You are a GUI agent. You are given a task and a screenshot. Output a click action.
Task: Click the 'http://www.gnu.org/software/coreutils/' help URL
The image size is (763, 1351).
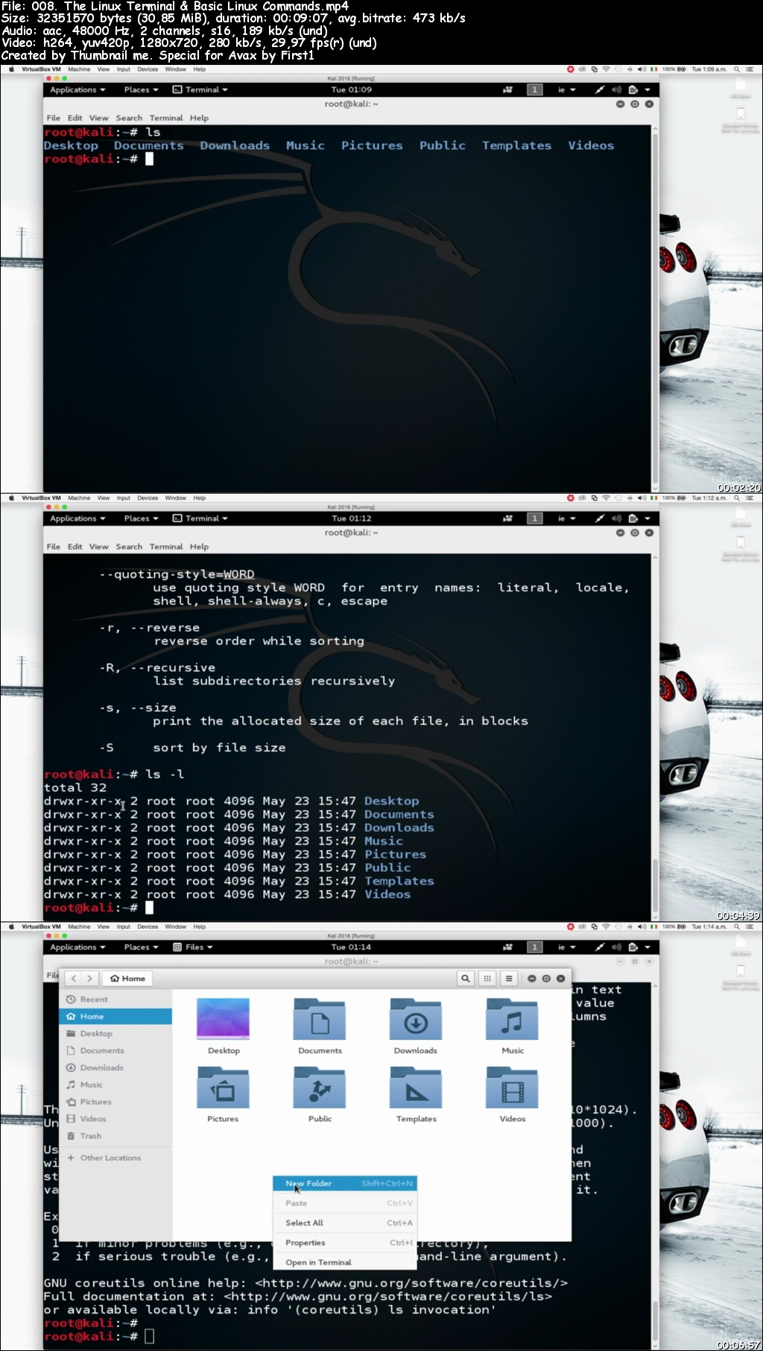pyautogui.click(x=411, y=1283)
